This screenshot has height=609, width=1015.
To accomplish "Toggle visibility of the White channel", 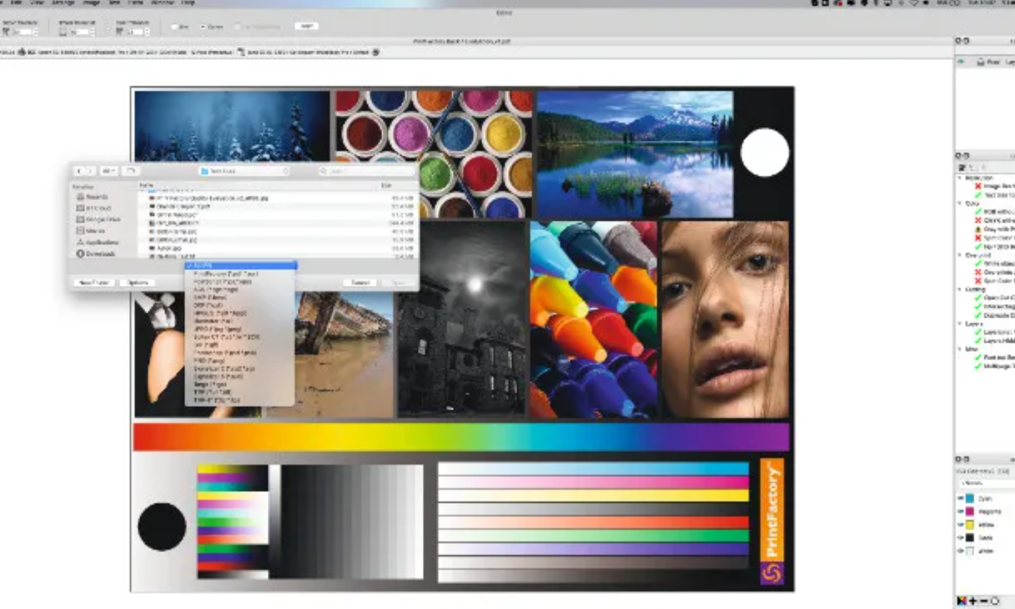I will pyautogui.click(x=961, y=551).
